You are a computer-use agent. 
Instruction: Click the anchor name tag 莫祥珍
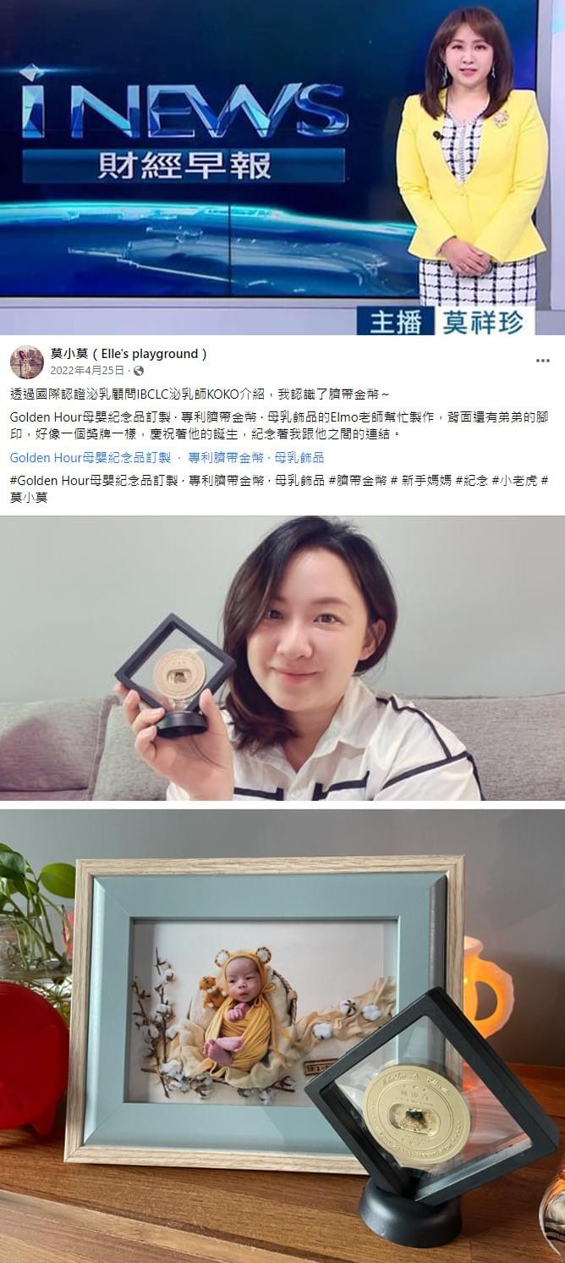click(x=485, y=323)
